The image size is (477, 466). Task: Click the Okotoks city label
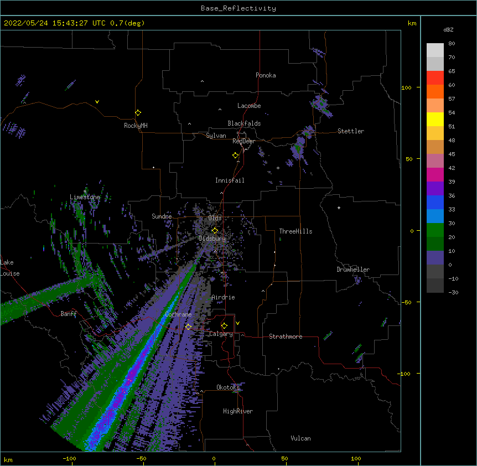click(228, 387)
